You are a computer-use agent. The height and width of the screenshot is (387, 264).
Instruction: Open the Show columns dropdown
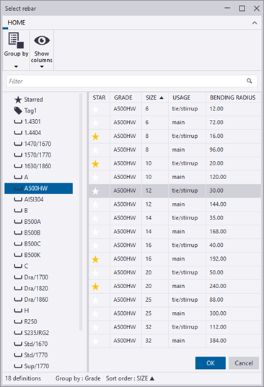click(42, 50)
